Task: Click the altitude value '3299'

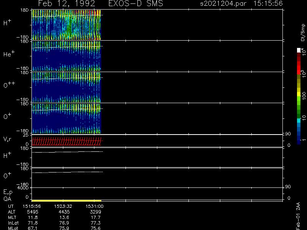Action: click(96, 212)
